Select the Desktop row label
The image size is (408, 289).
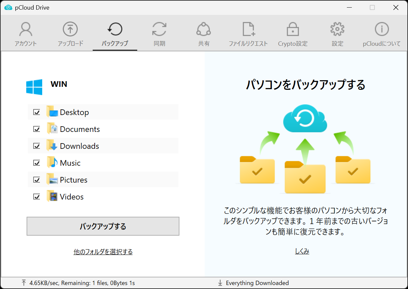click(x=74, y=112)
